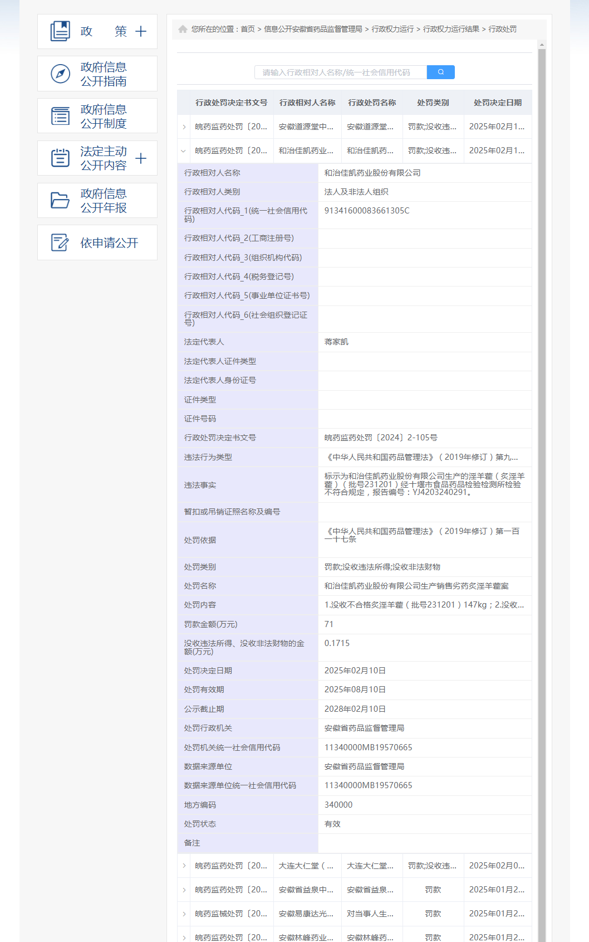
Task: Click the blue search magnifier button
Action: point(441,72)
